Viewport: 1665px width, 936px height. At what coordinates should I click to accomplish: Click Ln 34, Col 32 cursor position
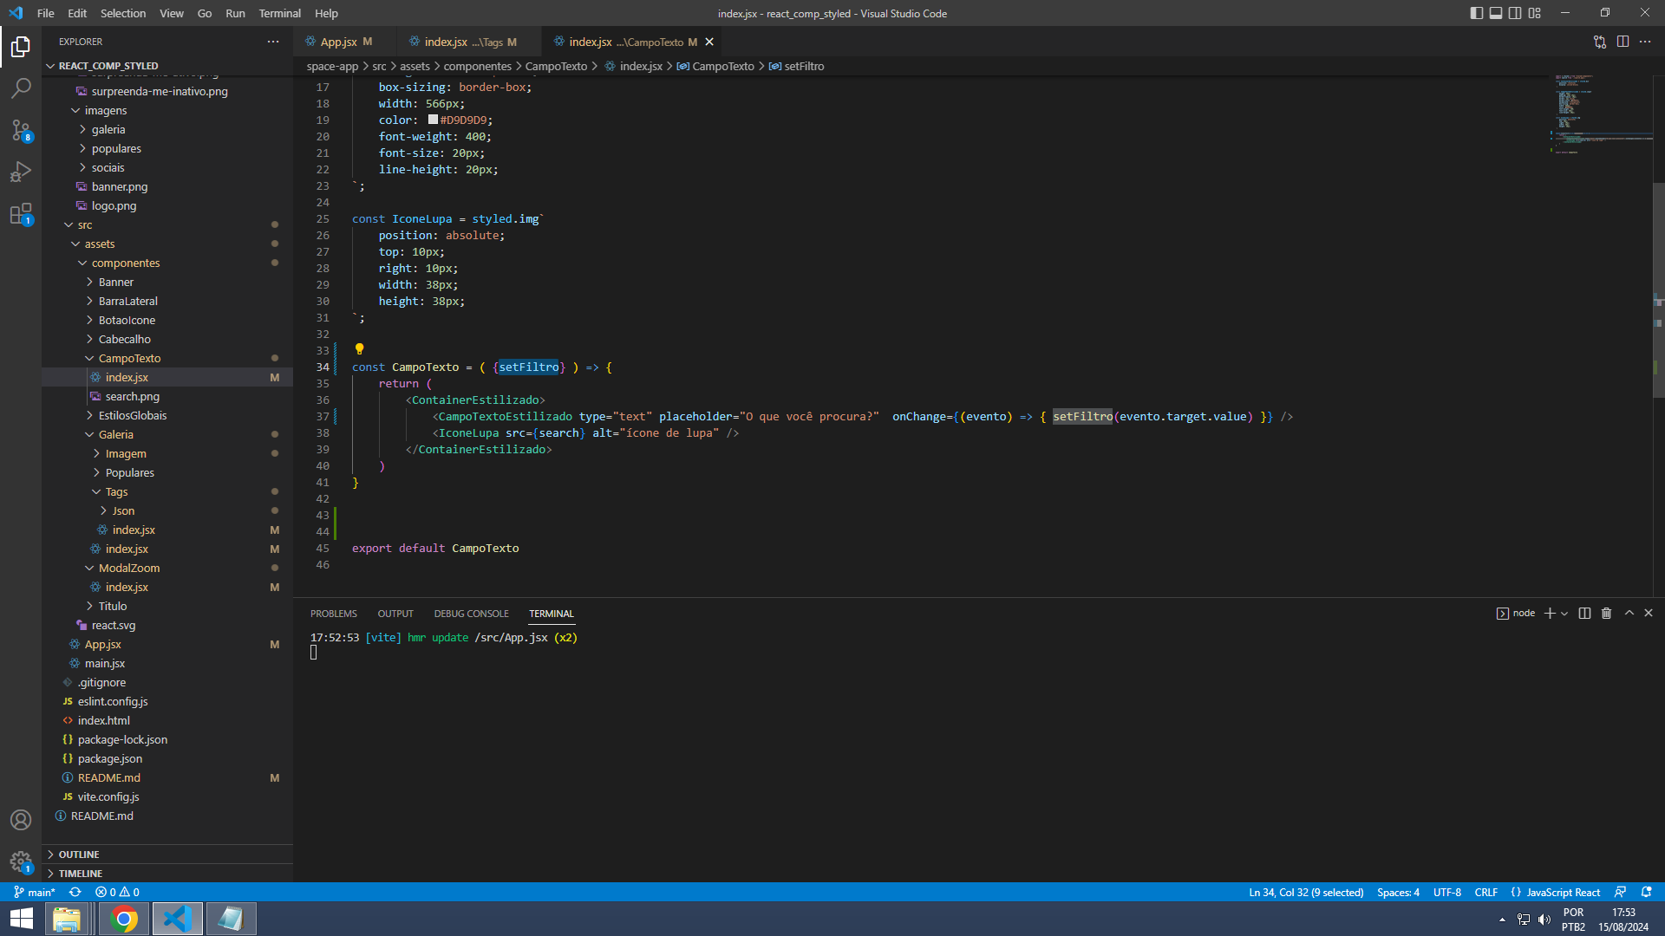pos(1306,893)
